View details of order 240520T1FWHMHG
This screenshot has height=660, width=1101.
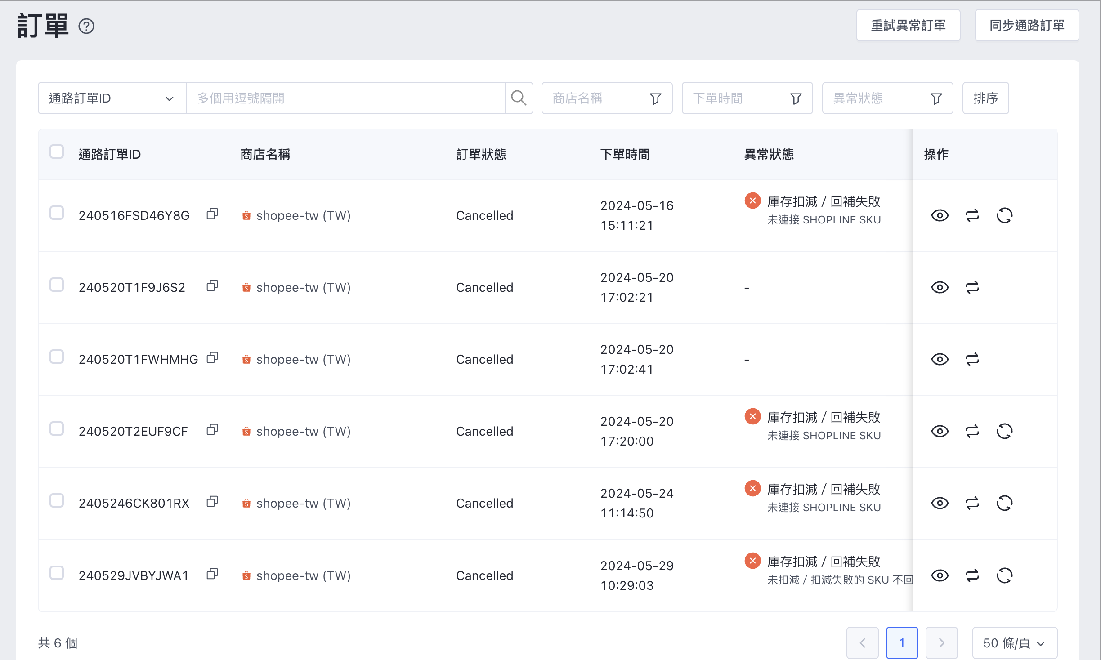940,359
